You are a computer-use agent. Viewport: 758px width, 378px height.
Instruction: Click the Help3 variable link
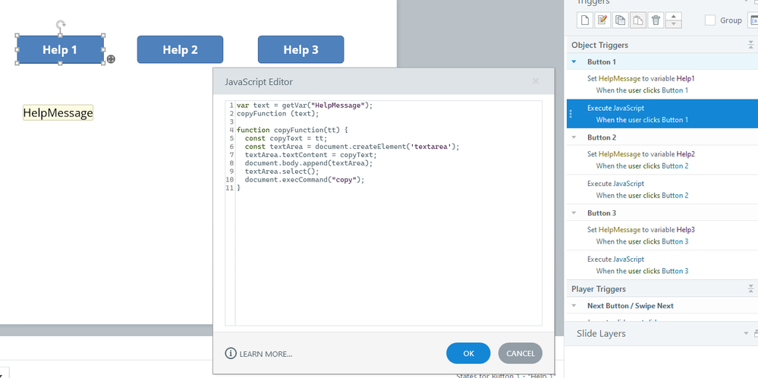(x=685, y=229)
